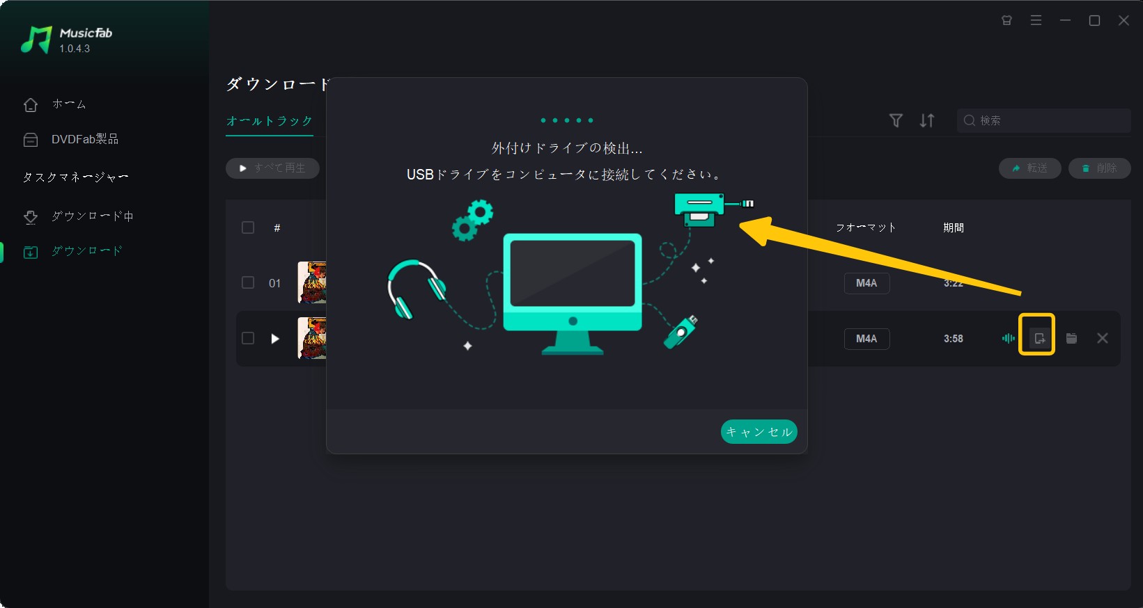The image size is (1143, 608).
Task: Check the checkbox of the second track
Action: 248,338
